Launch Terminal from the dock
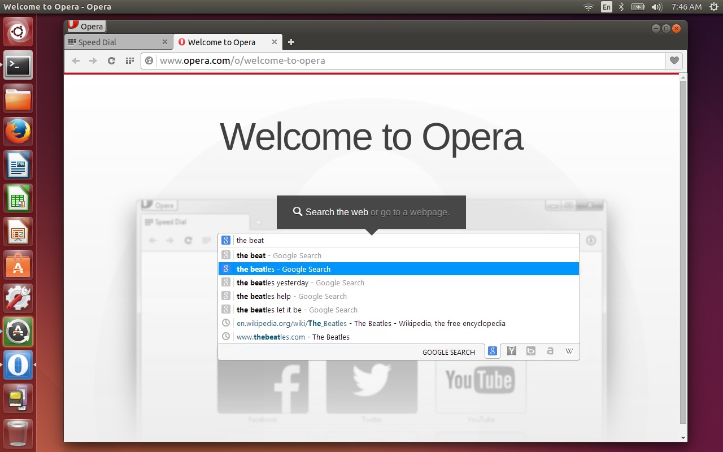Image resolution: width=723 pixels, height=452 pixels. (x=19, y=65)
